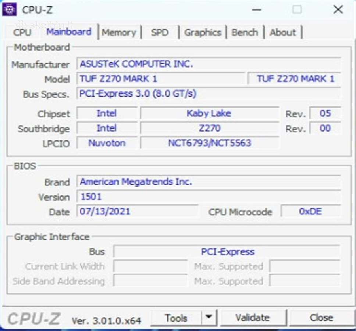Click the BIOS Version '1501' value
The width and height of the screenshot is (356, 331).
(x=209, y=197)
